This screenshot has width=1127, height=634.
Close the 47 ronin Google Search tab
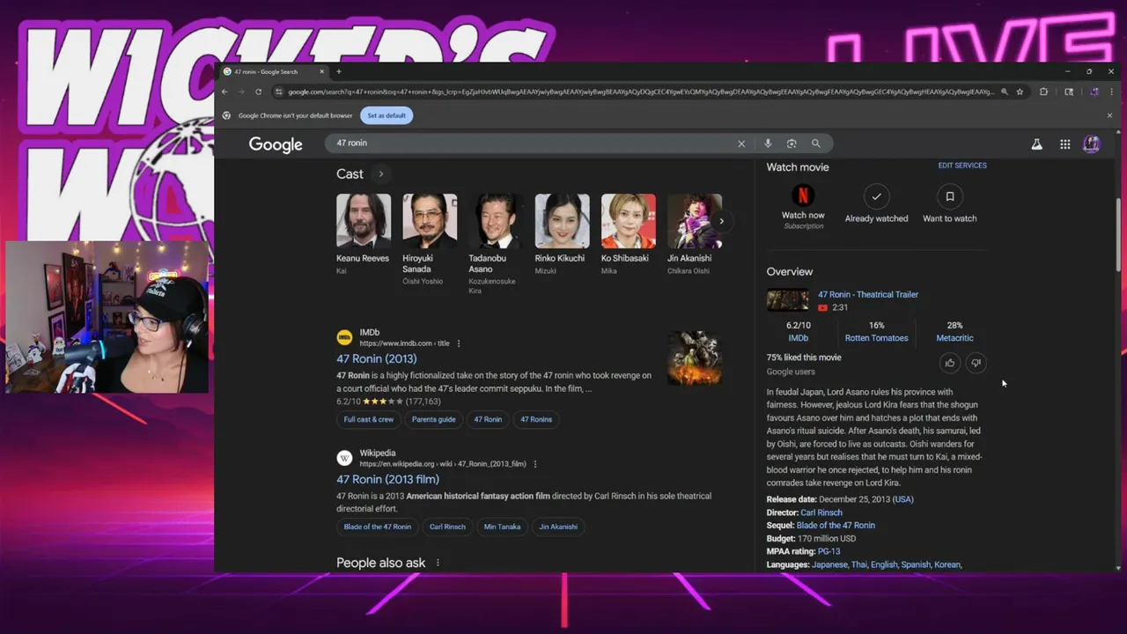pos(321,71)
